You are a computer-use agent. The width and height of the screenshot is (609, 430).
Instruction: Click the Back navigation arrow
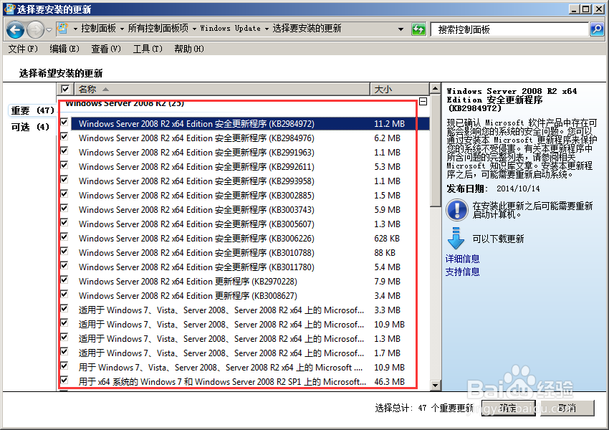coord(16,29)
